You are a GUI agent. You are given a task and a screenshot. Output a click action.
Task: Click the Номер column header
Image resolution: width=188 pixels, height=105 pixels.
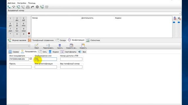pyautogui.click(x=35, y=18)
